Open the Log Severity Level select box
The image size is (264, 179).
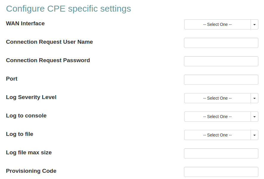tap(218, 98)
